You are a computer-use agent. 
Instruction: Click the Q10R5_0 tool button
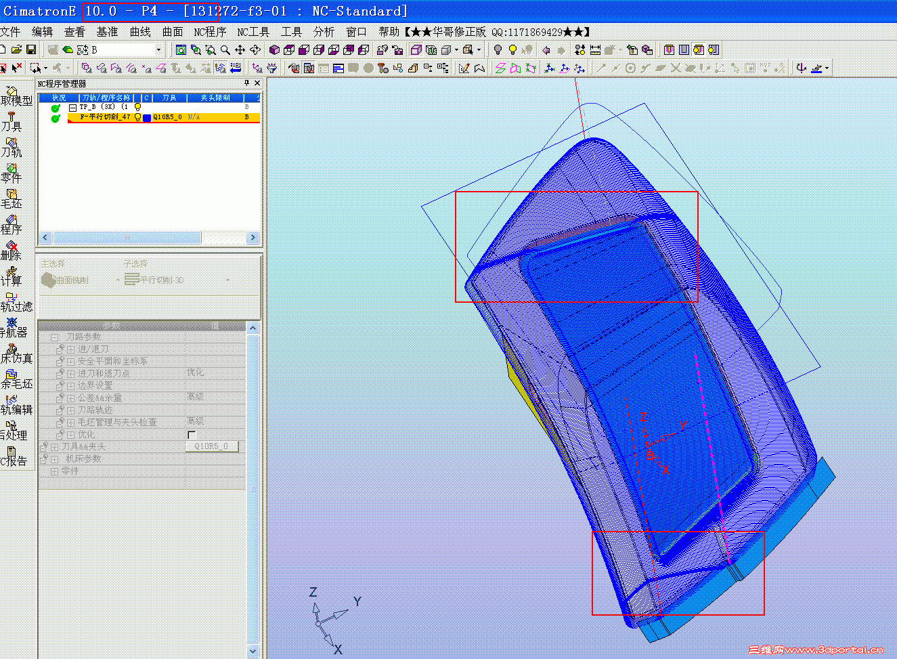211,447
